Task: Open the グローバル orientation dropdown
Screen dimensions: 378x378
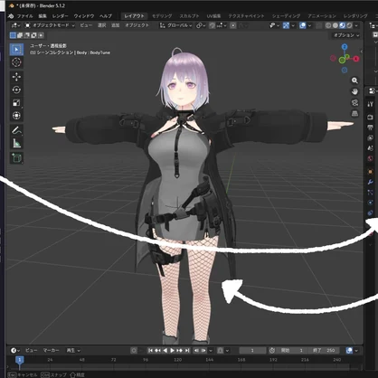Action: (x=175, y=25)
